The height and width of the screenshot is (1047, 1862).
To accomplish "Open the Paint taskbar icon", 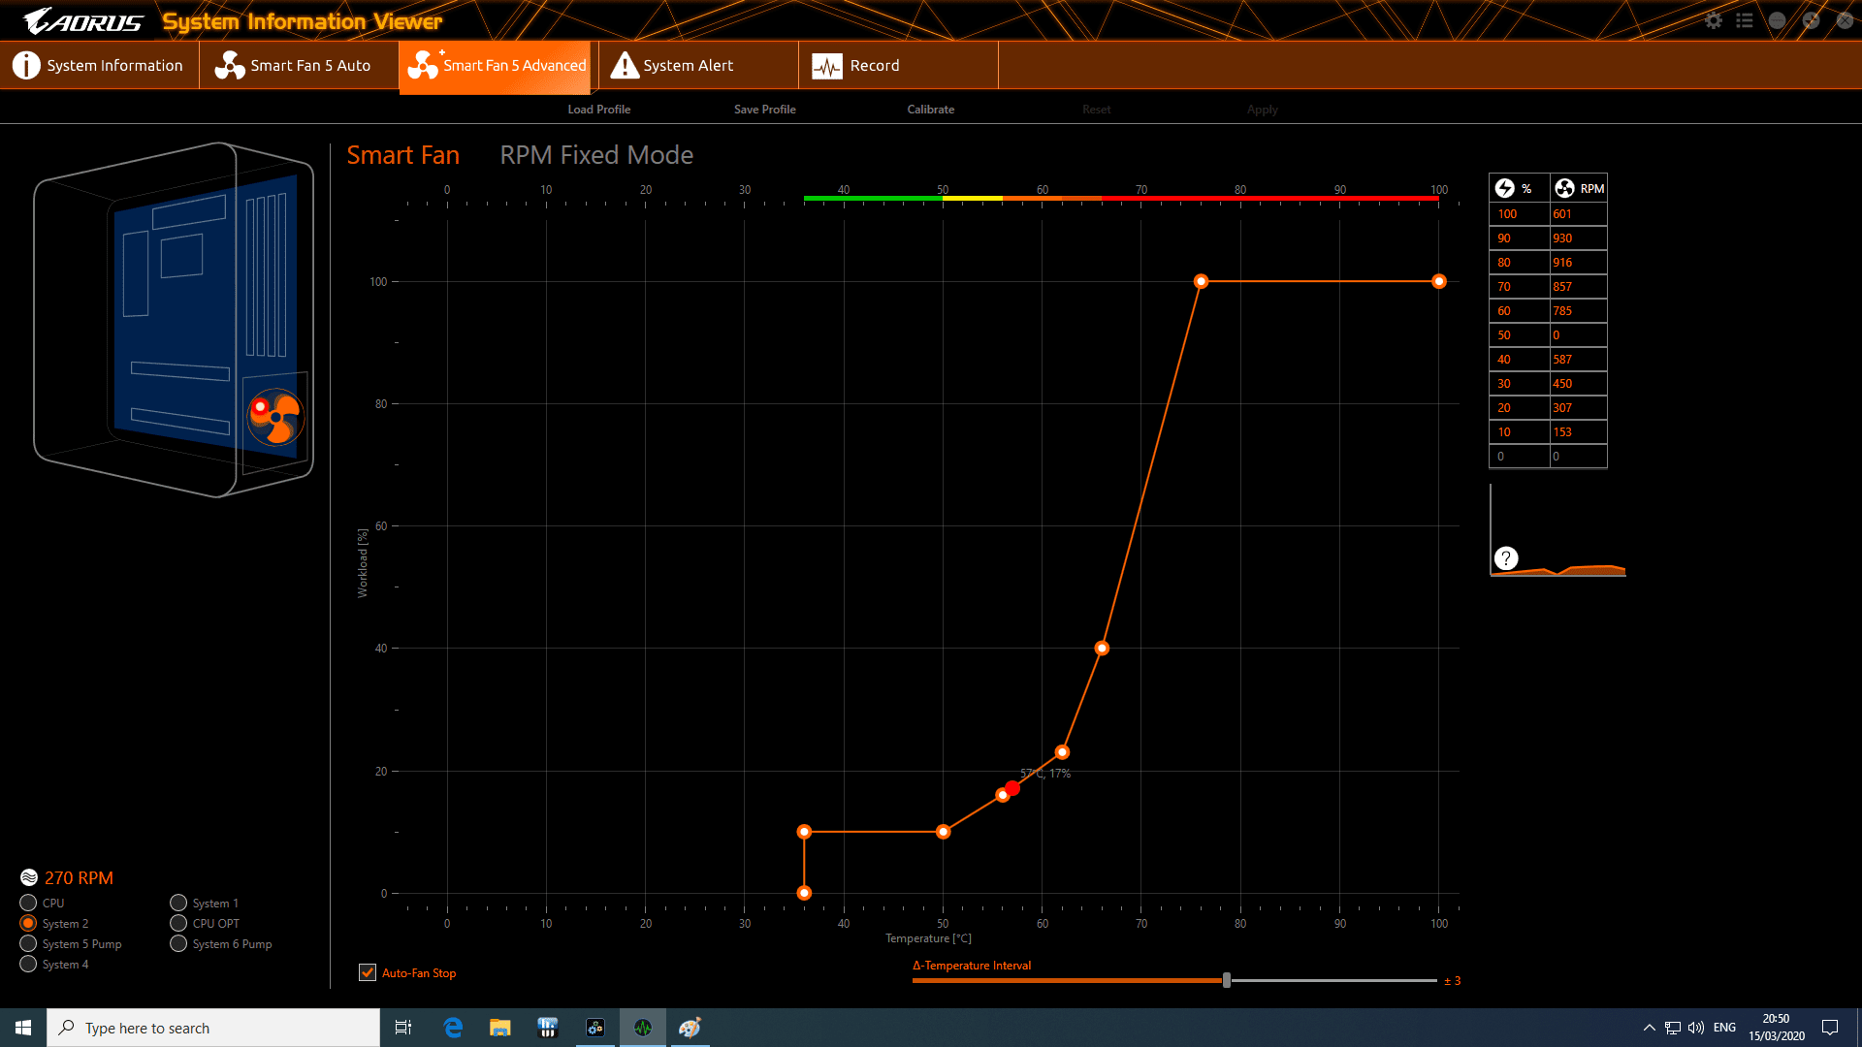I will click(x=690, y=1028).
